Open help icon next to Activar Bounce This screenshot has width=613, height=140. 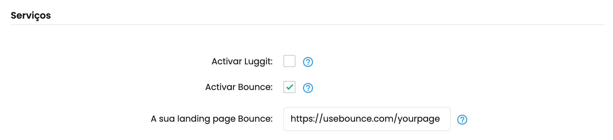pos(308,88)
